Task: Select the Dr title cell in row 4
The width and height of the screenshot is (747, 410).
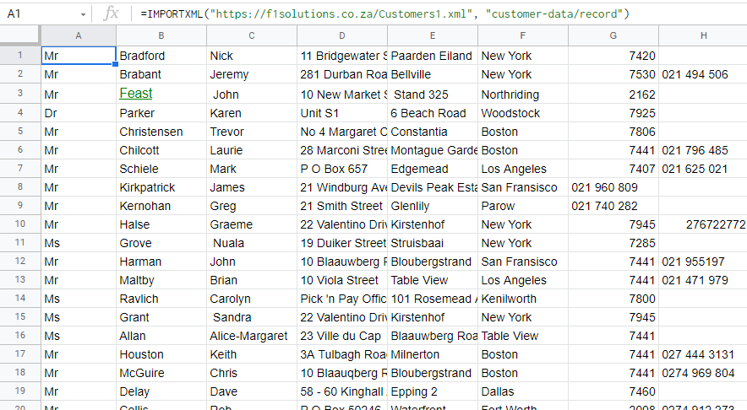Action: (79, 113)
